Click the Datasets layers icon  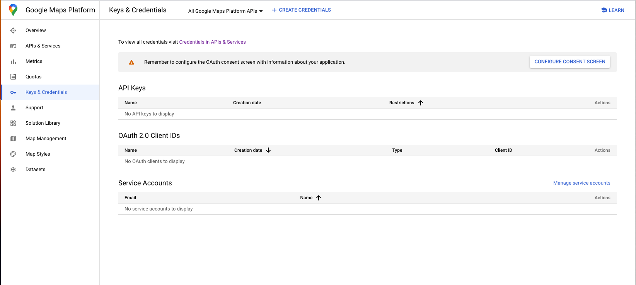(13, 170)
